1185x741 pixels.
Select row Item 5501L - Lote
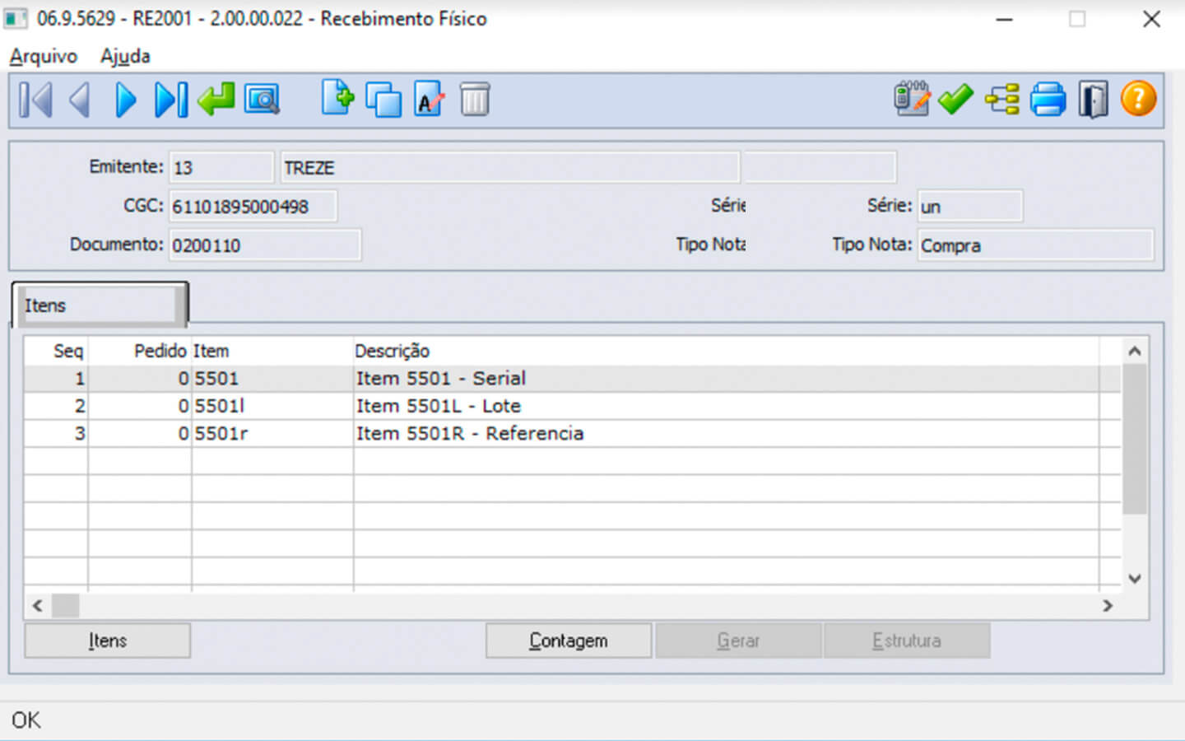click(438, 406)
